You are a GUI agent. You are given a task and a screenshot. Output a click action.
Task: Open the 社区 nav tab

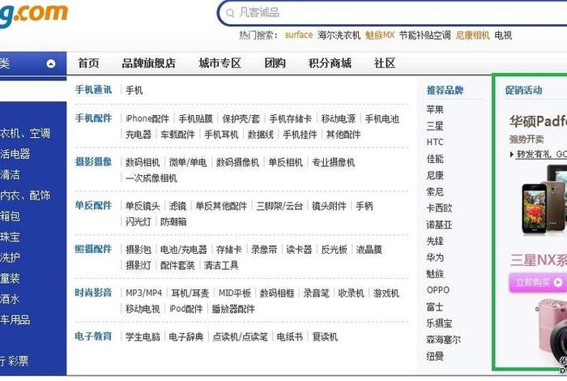click(x=385, y=63)
